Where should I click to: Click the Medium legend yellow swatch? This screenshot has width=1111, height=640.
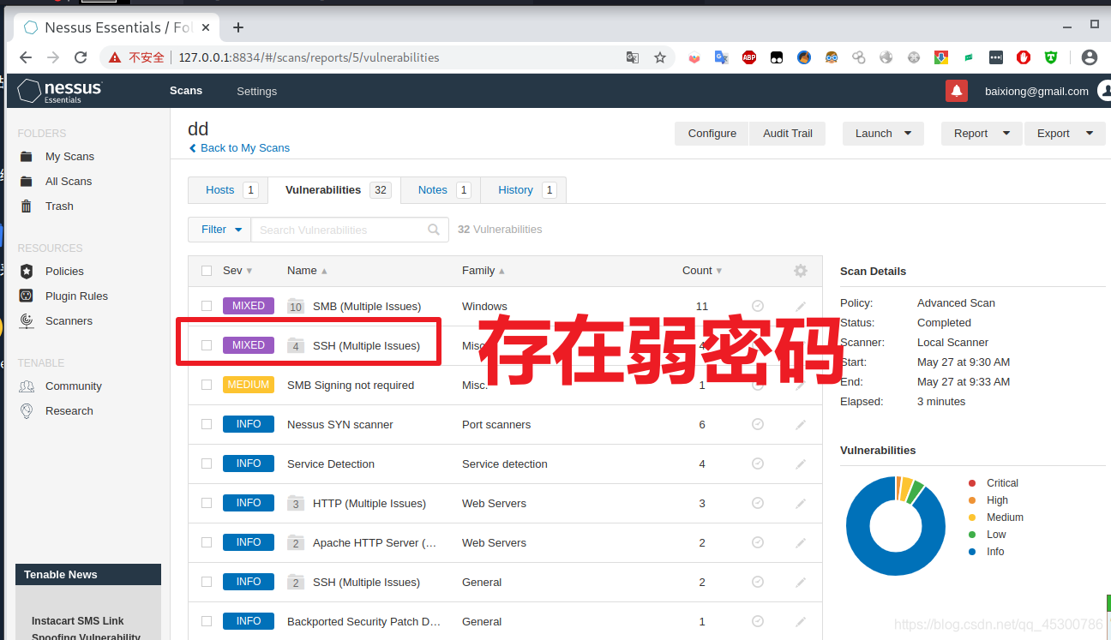click(972, 517)
